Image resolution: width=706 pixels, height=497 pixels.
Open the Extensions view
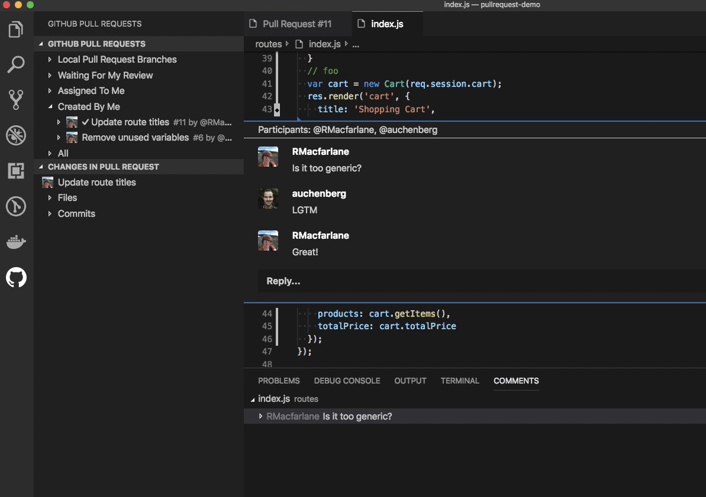tap(16, 171)
